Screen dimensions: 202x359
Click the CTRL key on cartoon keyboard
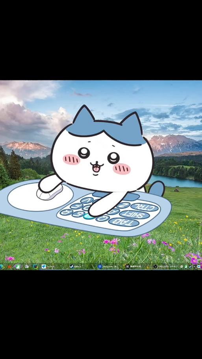pos(145,207)
